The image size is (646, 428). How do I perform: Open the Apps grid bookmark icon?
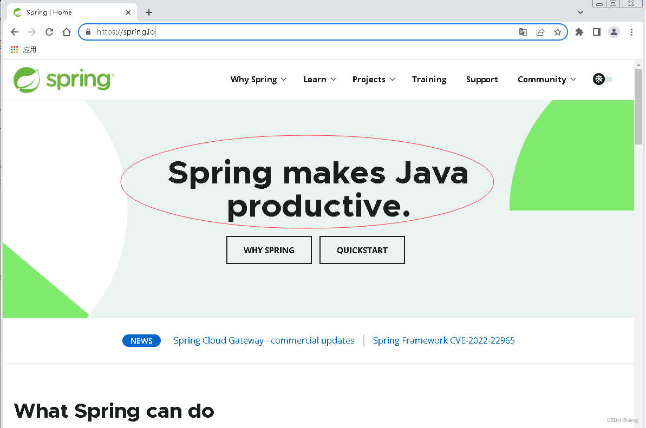15,49
